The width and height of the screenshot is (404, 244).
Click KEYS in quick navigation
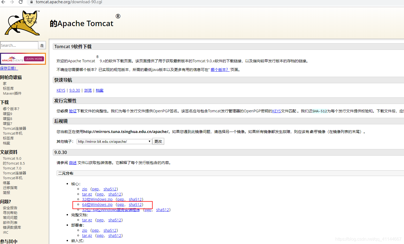61,90
